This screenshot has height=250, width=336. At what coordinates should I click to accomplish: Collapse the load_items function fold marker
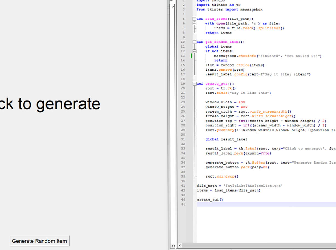pos(194,19)
